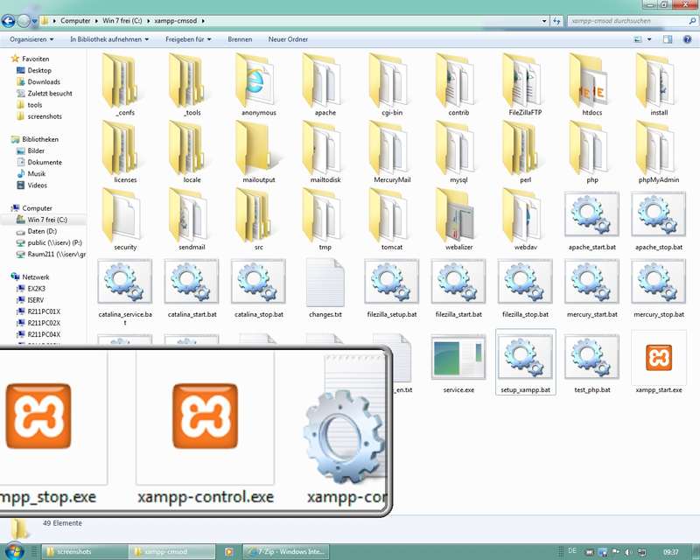The height and width of the screenshot is (560, 700).
Task: Switch to 7-Zip taskbar window
Action: point(286,551)
